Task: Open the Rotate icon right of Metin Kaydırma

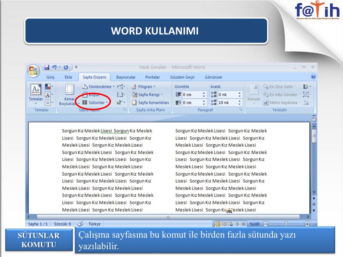Action: click(x=307, y=102)
